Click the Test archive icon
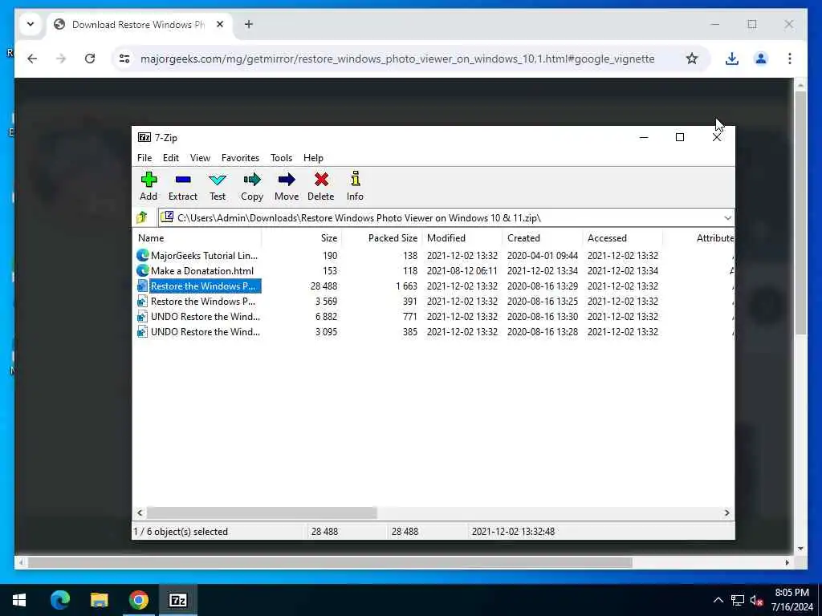822x616 pixels. click(x=218, y=180)
